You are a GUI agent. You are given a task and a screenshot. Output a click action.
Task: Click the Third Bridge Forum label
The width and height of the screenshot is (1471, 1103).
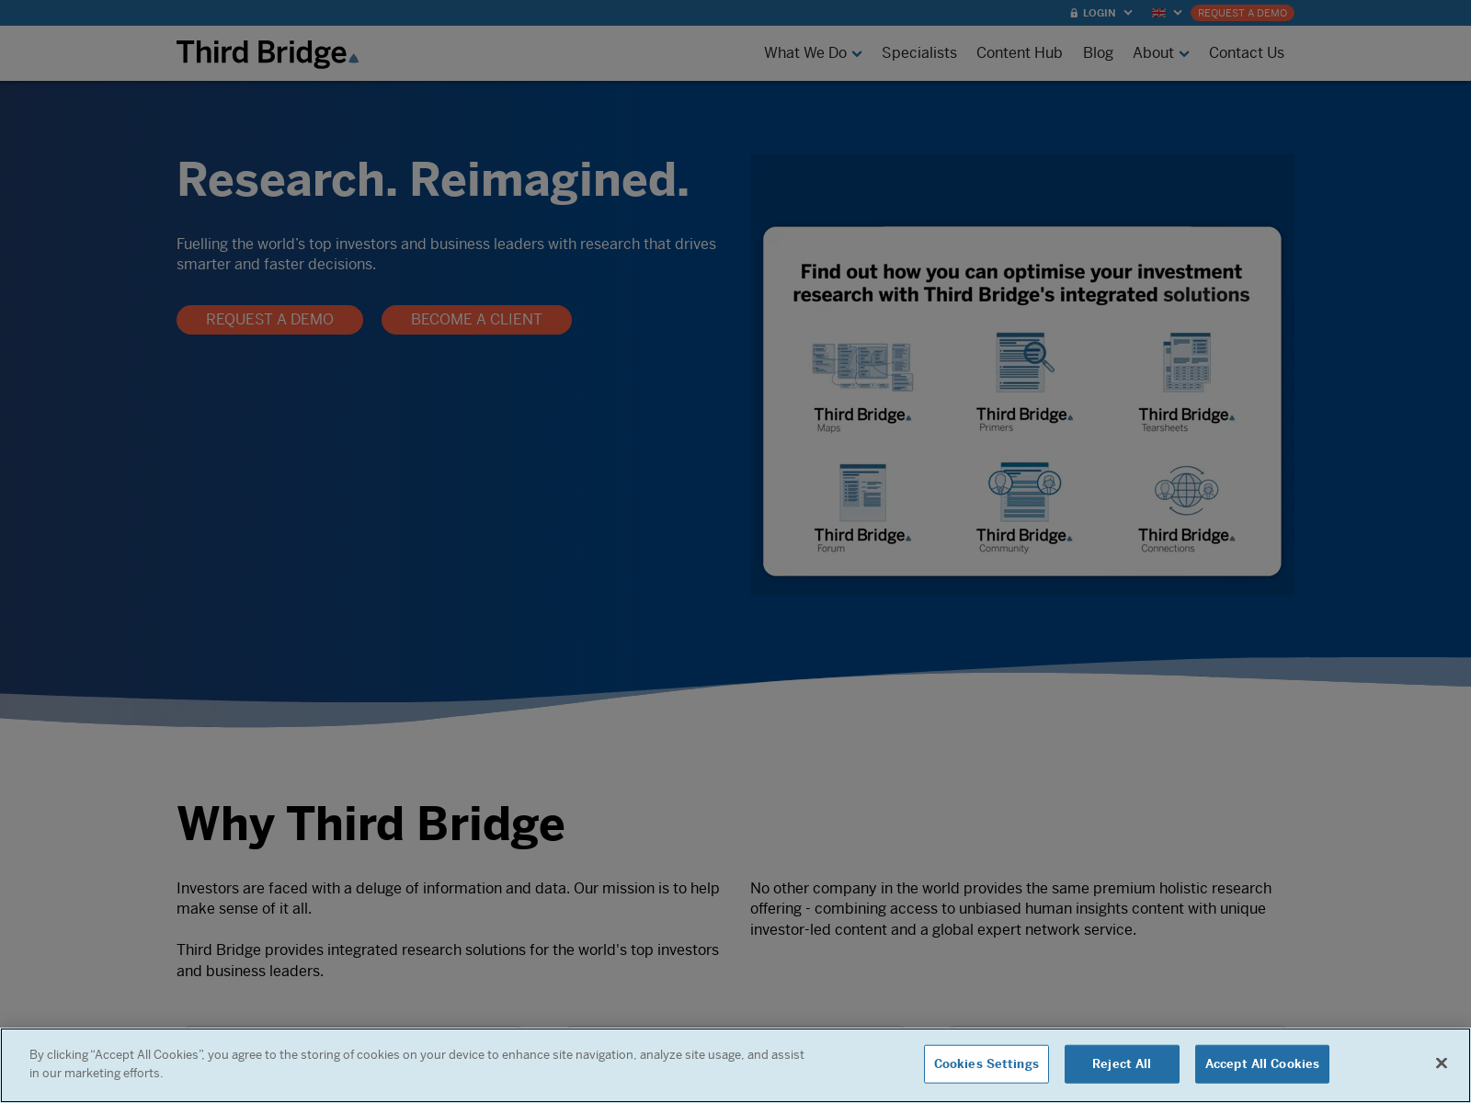862,540
